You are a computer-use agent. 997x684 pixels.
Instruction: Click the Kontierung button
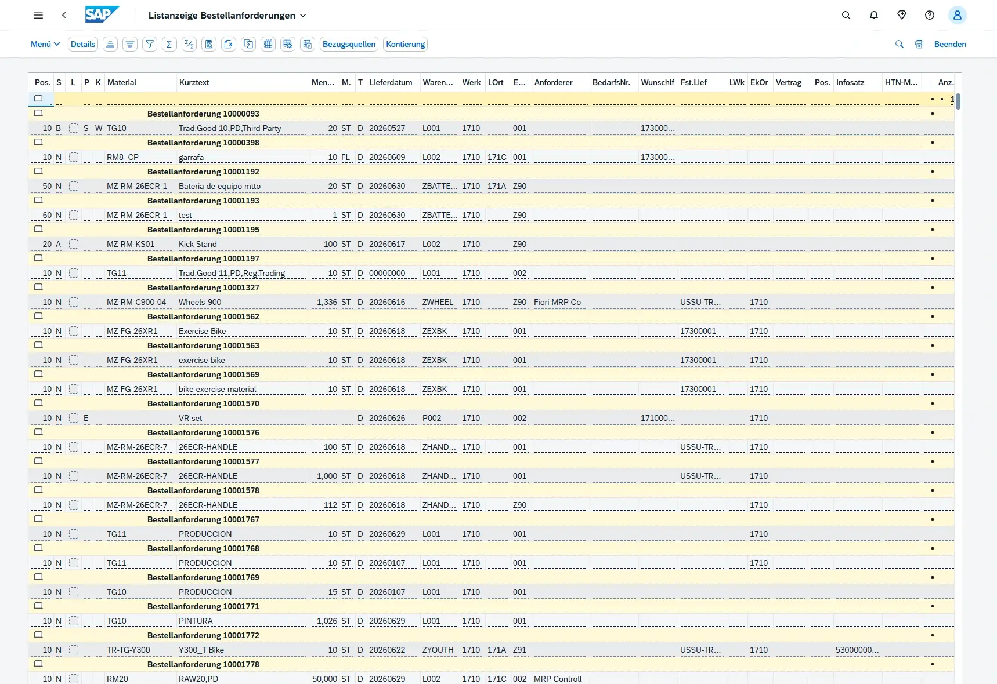(406, 44)
